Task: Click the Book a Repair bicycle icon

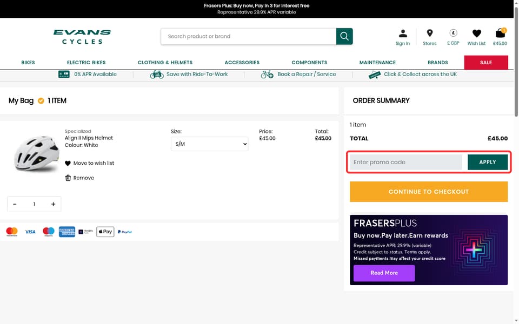Action: pyautogui.click(x=267, y=75)
